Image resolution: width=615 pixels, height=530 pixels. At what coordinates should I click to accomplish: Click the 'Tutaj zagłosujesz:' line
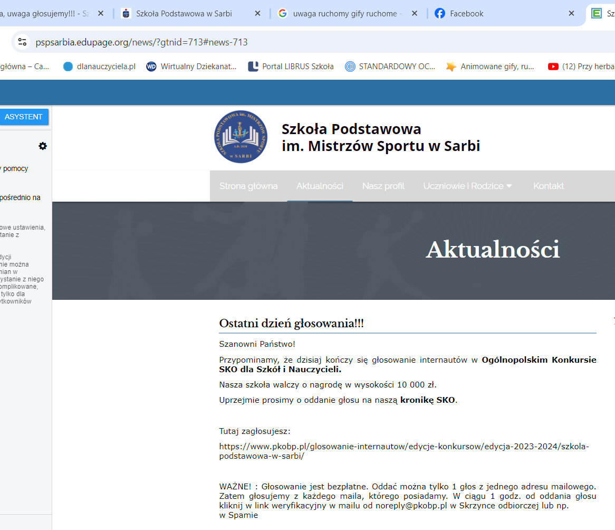click(255, 431)
